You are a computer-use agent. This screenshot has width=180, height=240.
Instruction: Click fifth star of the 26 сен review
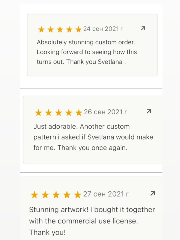click(79, 113)
